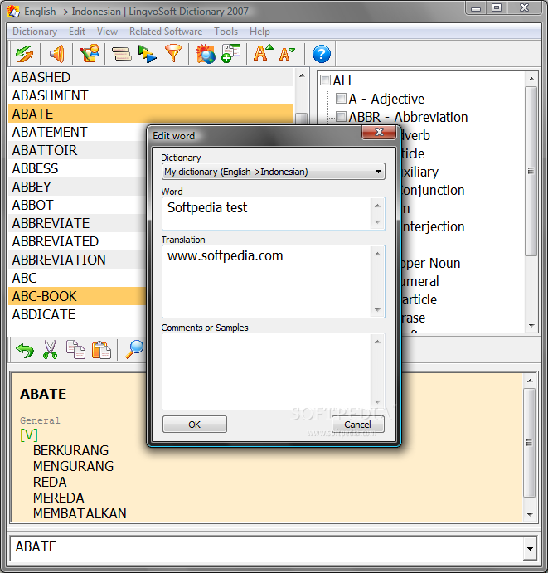Click the orange funnel filter icon
The width and height of the screenshot is (548, 573).
[173, 54]
